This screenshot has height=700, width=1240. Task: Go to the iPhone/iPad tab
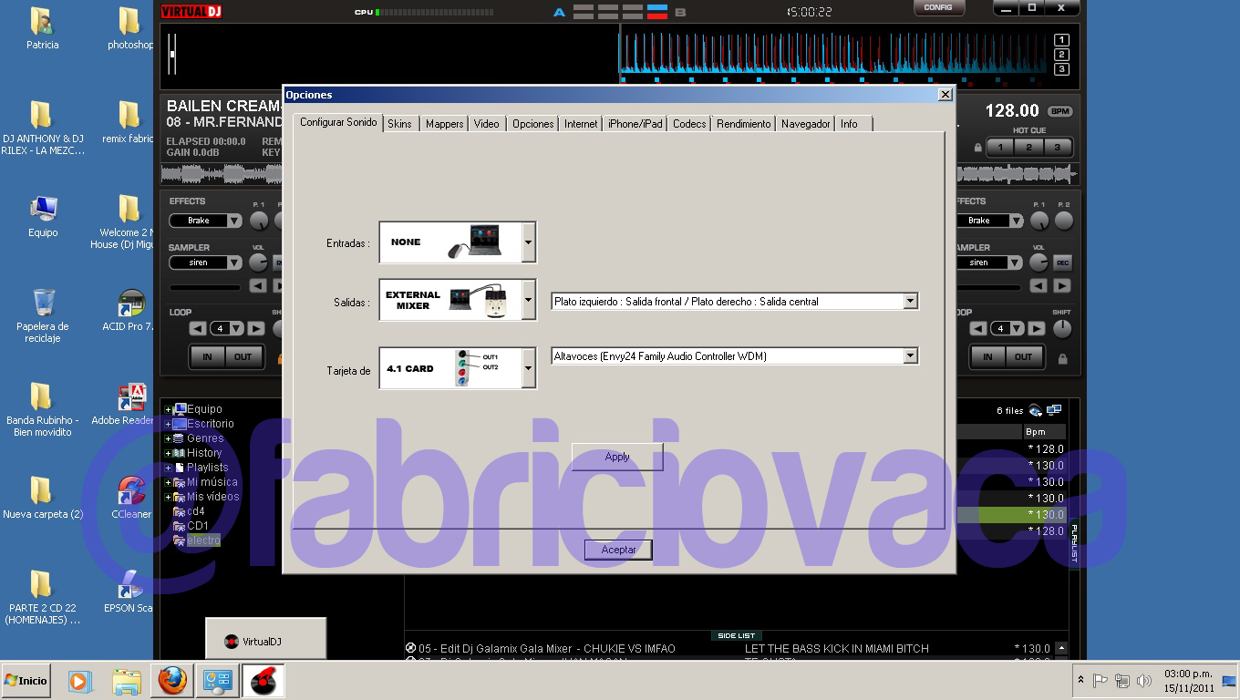click(x=635, y=124)
